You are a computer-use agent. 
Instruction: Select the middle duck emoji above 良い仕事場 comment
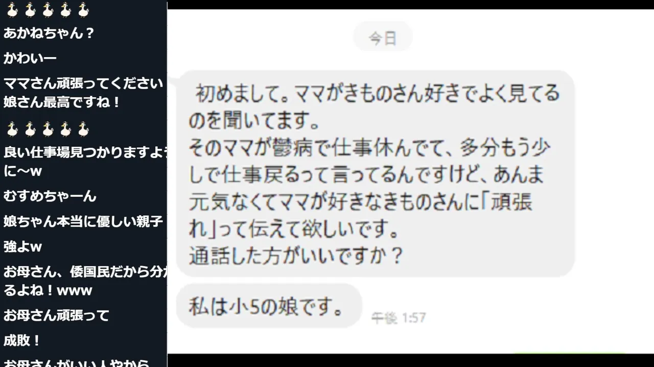[48, 129]
